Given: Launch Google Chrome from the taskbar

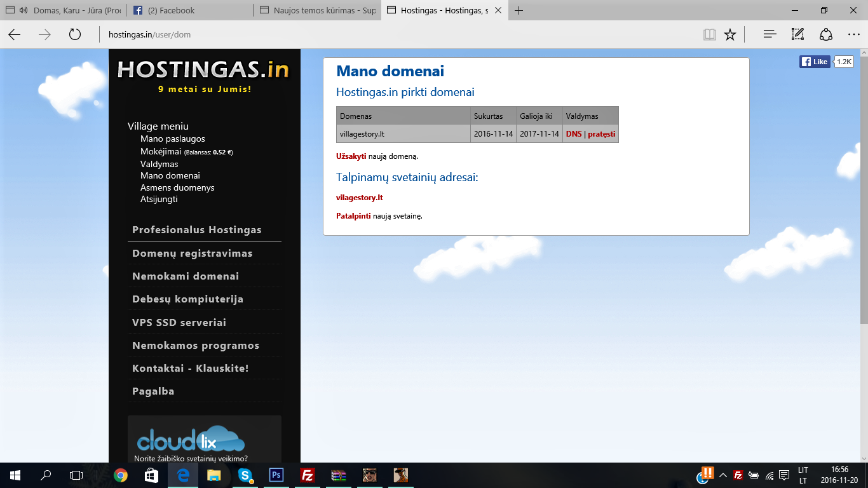Looking at the screenshot, I should [x=121, y=475].
